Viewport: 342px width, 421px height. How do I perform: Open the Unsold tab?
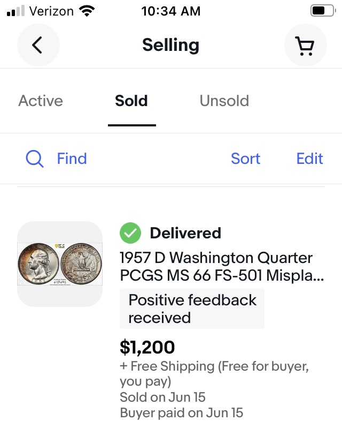pos(224,101)
